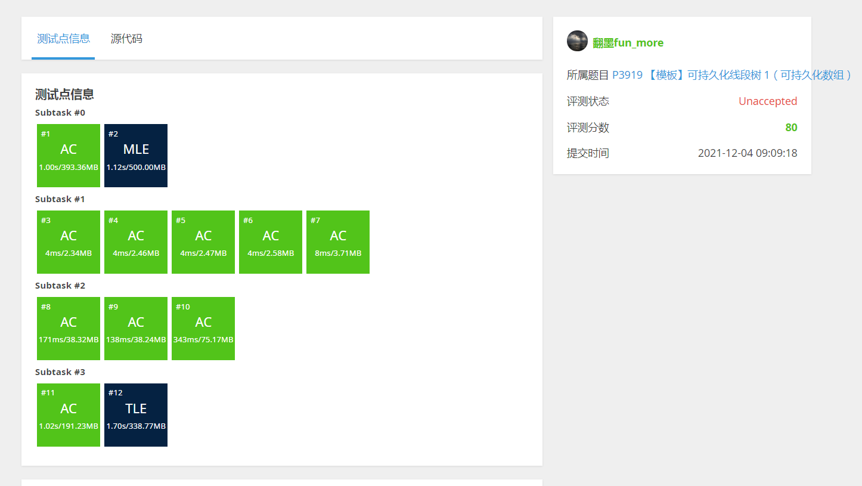The width and height of the screenshot is (862, 486).
Task: Select test point #1 AC tile
Action: (x=69, y=156)
